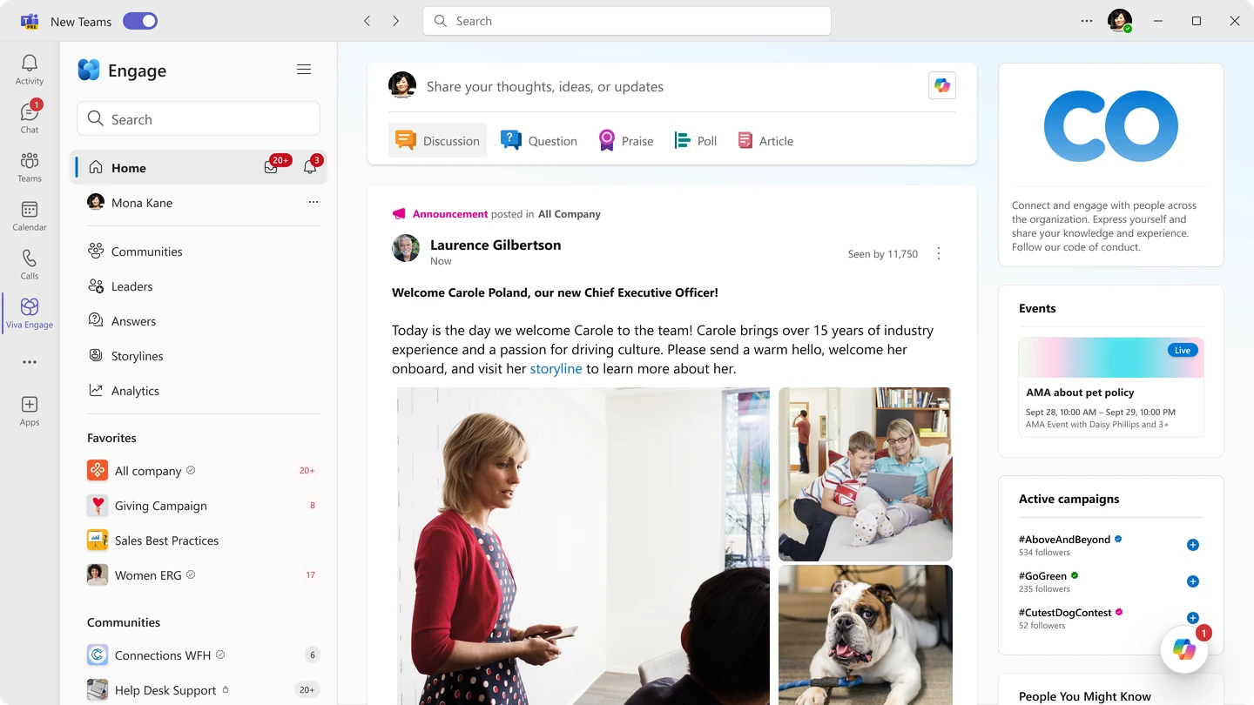
Task: Open the All Company link in announcement
Action: (x=570, y=214)
